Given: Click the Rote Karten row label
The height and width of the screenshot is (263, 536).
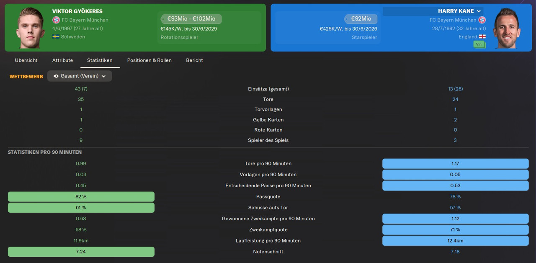Looking at the screenshot, I should [x=268, y=130].
